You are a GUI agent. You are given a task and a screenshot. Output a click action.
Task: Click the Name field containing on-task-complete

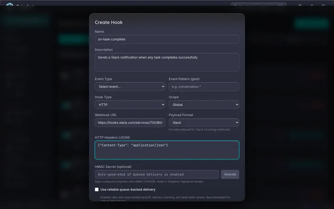point(167,39)
